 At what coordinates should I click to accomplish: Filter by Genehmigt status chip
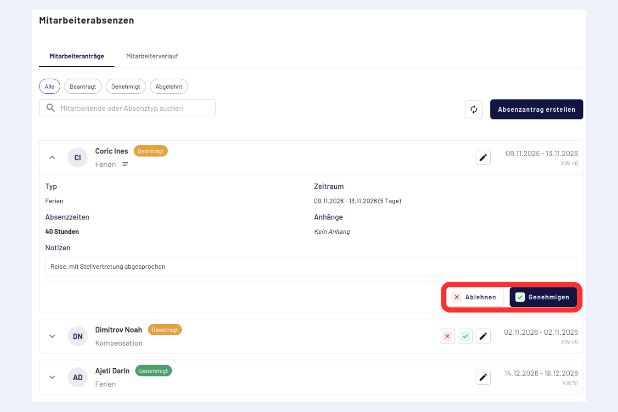126,87
